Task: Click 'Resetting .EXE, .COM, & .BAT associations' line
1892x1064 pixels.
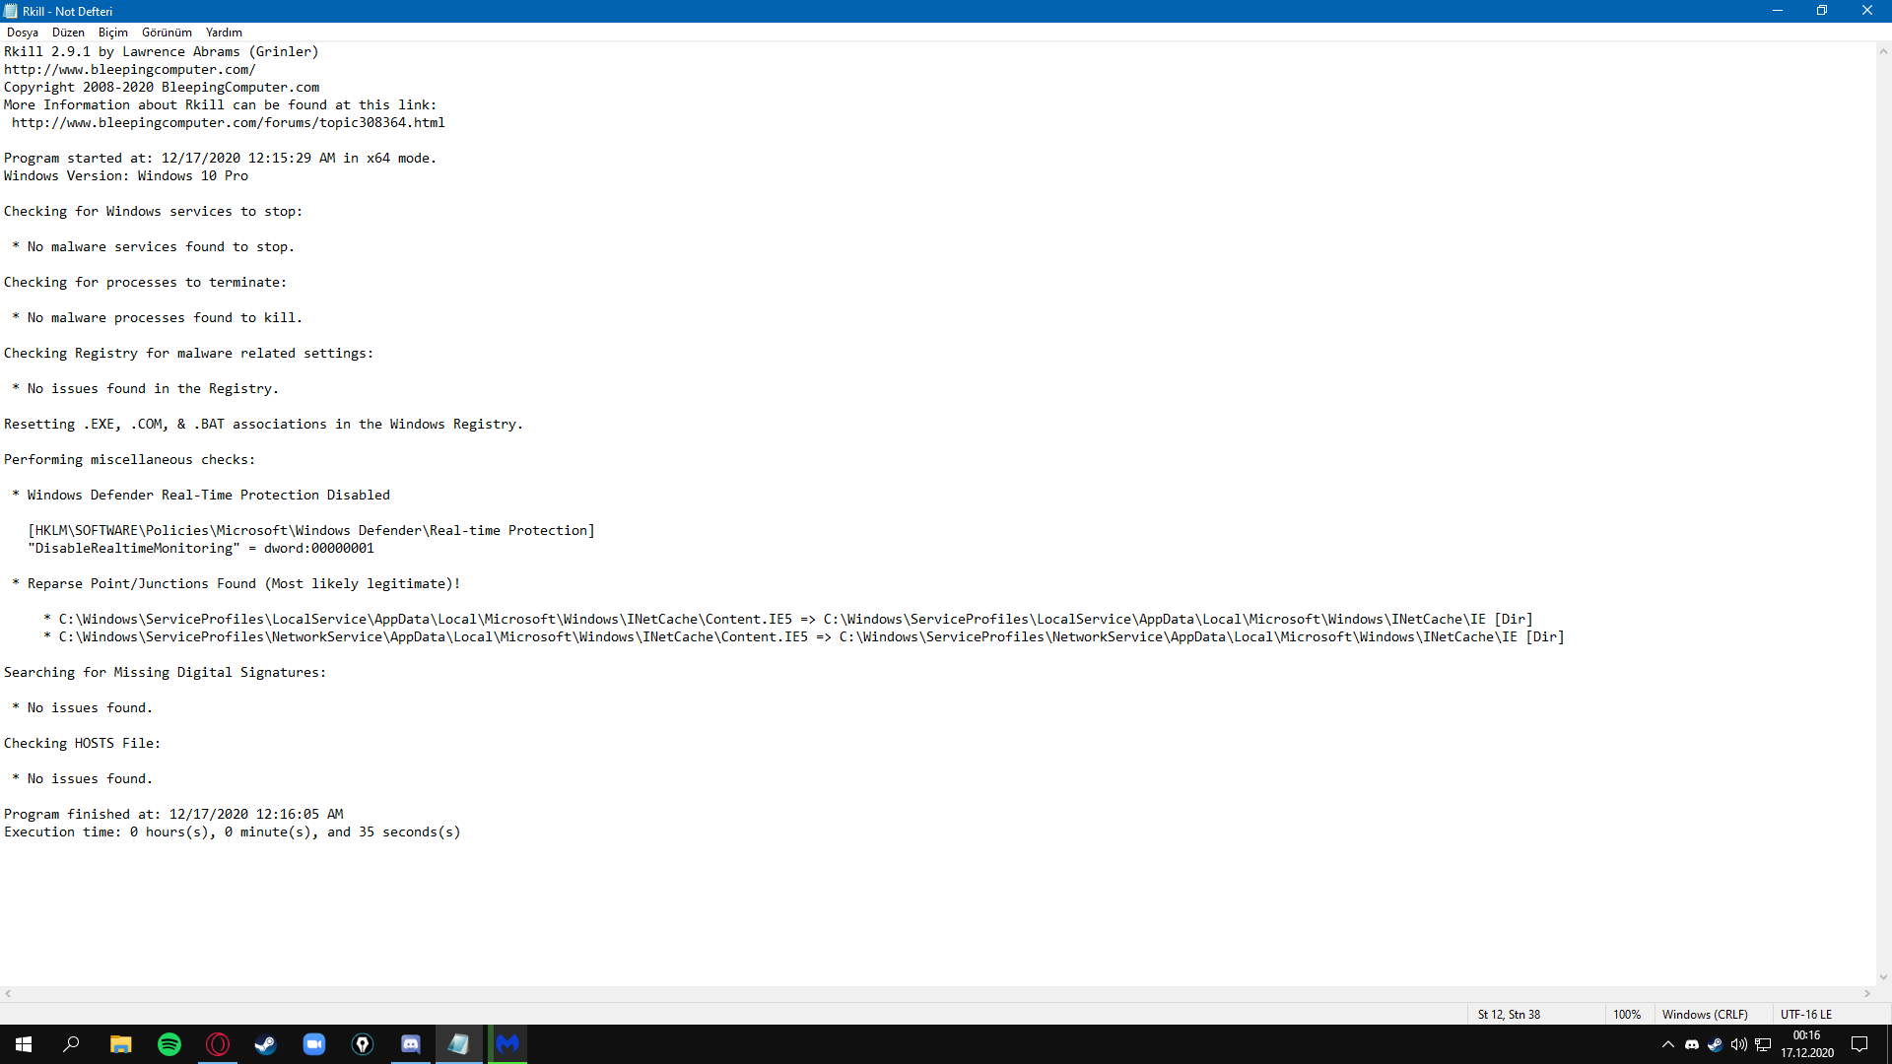Action: click(264, 424)
